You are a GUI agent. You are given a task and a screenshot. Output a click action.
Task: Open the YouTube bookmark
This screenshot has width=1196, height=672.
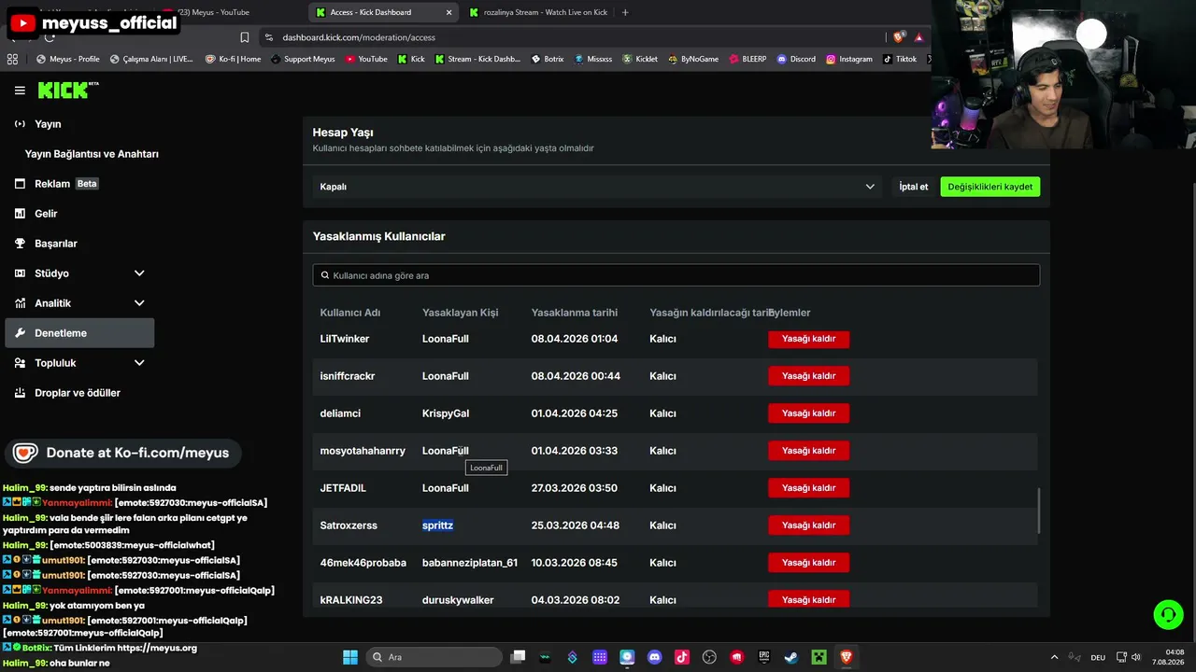click(x=366, y=59)
